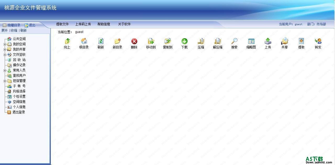The height and width of the screenshot is (165, 335).
Task: Expand the 我的共享 tree node
Action: point(5,49)
